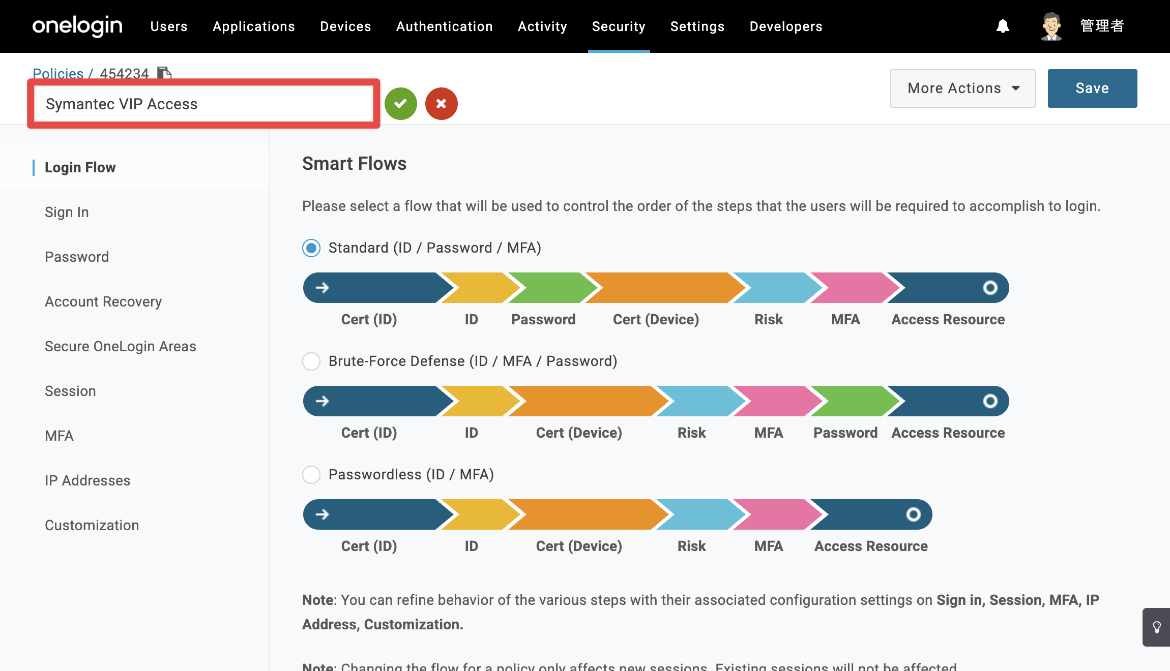Click the Smart Flows heading

click(355, 164)
